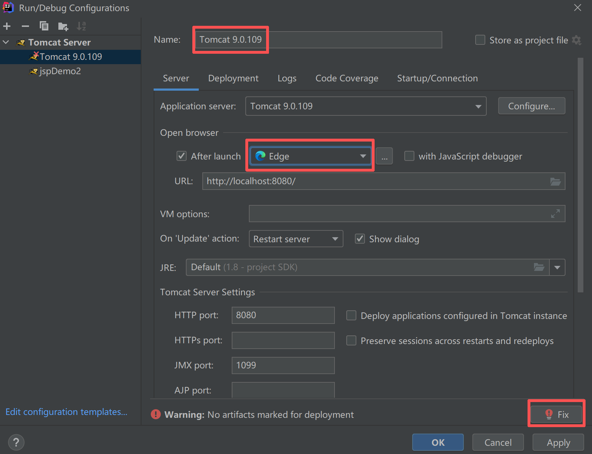Enable with JavaScript debugger checkbox
Screen dimensions: 592x454
(x=409, y=156)
